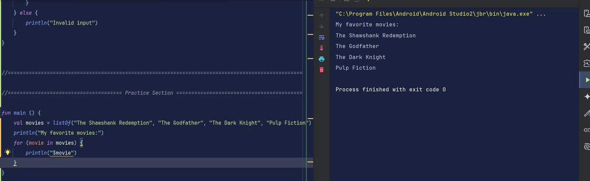This screenshot has height=181, width=590.
Task: Click the top warning stripe marker beside else line
Action: (x=310, y=16)
